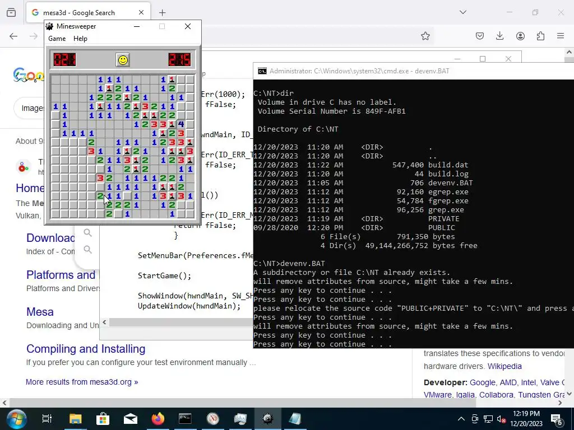Open the Firefox extensions puzzle icon
574x430 pixels.
point(540,36)
